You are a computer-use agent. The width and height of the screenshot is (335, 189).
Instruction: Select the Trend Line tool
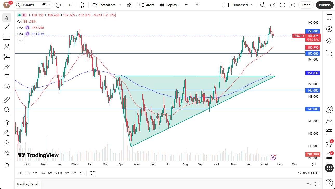click(x=6, y=27)
